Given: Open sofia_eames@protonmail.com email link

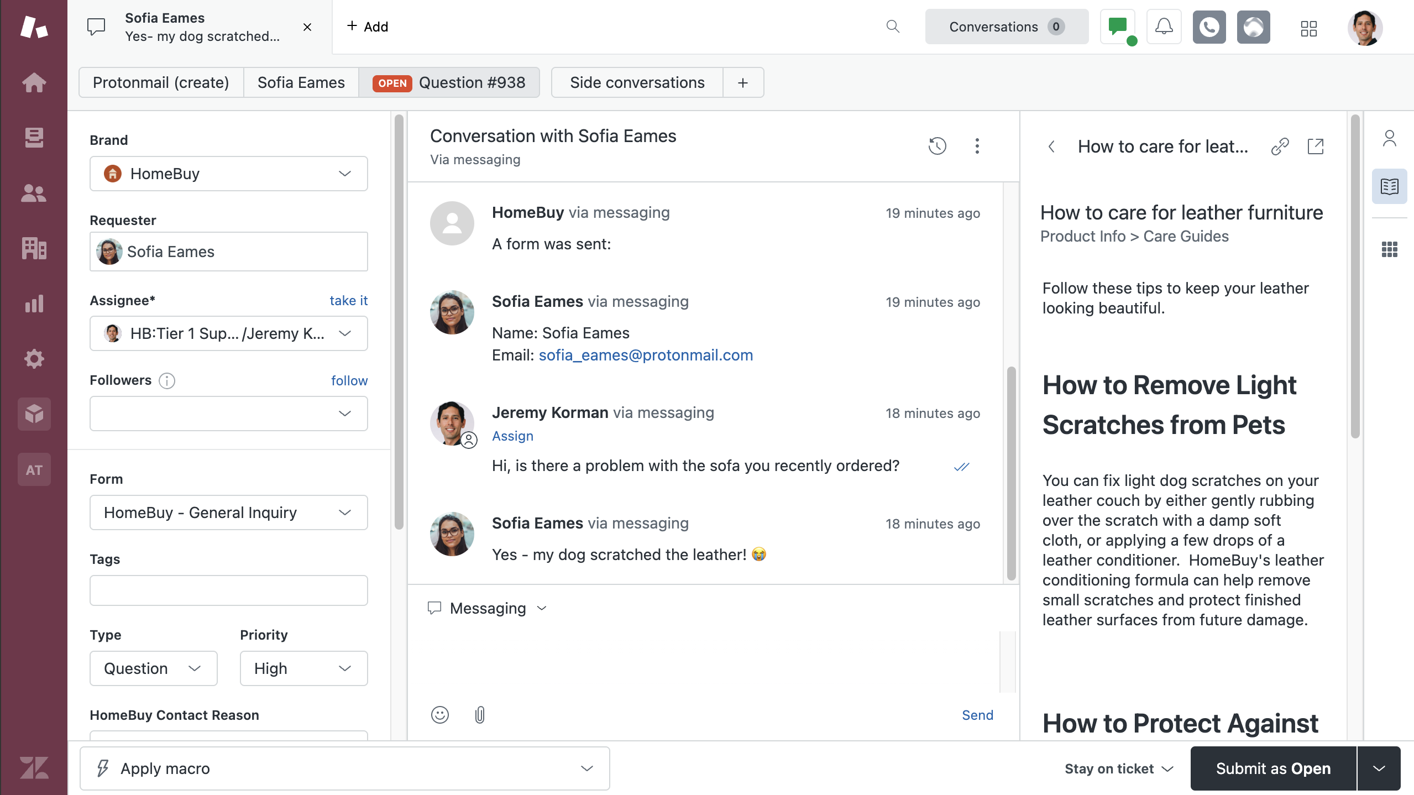Looking at the screenshot, I should (646, 355).
